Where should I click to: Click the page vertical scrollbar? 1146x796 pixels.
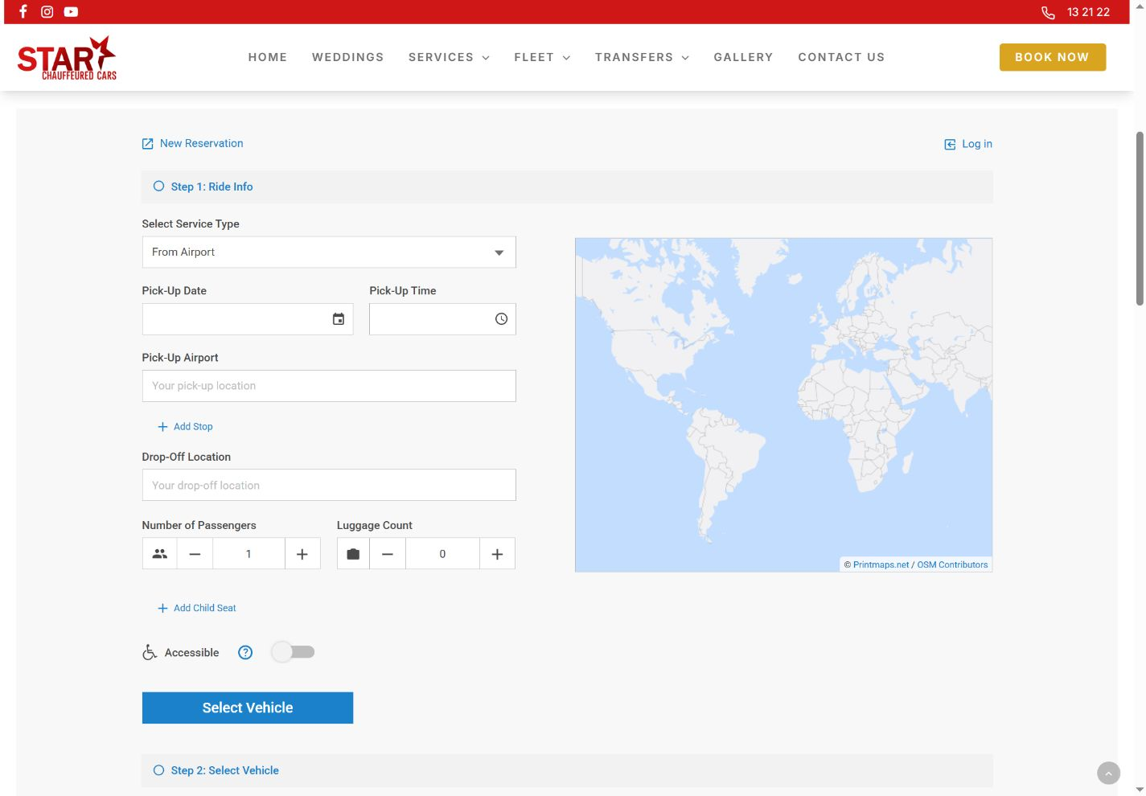pos(1140,219)
